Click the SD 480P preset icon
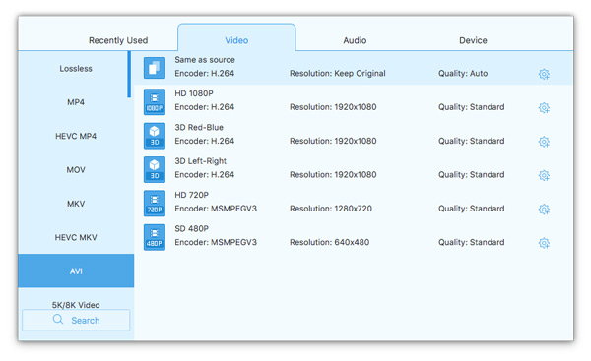591x361 pixels. (155, 237)
